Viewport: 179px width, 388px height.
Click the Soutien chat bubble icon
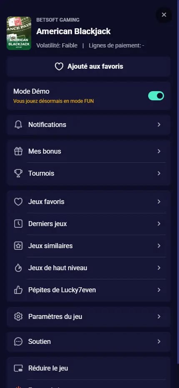(18, 341)
